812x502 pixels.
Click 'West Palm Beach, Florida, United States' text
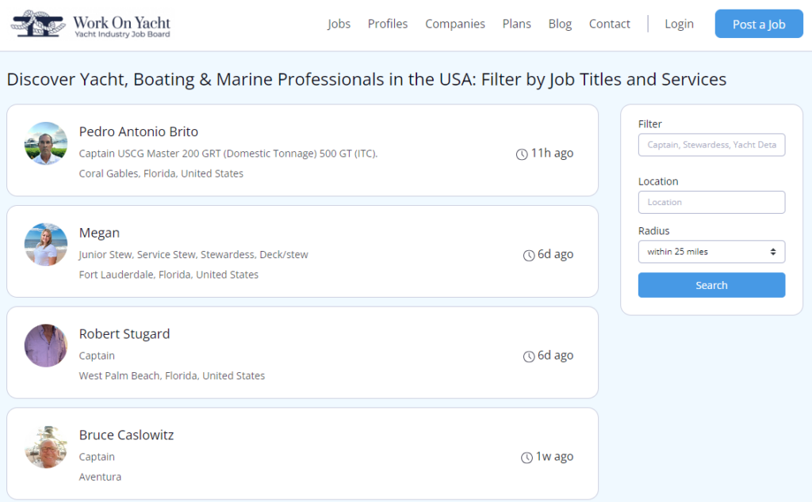172,376
